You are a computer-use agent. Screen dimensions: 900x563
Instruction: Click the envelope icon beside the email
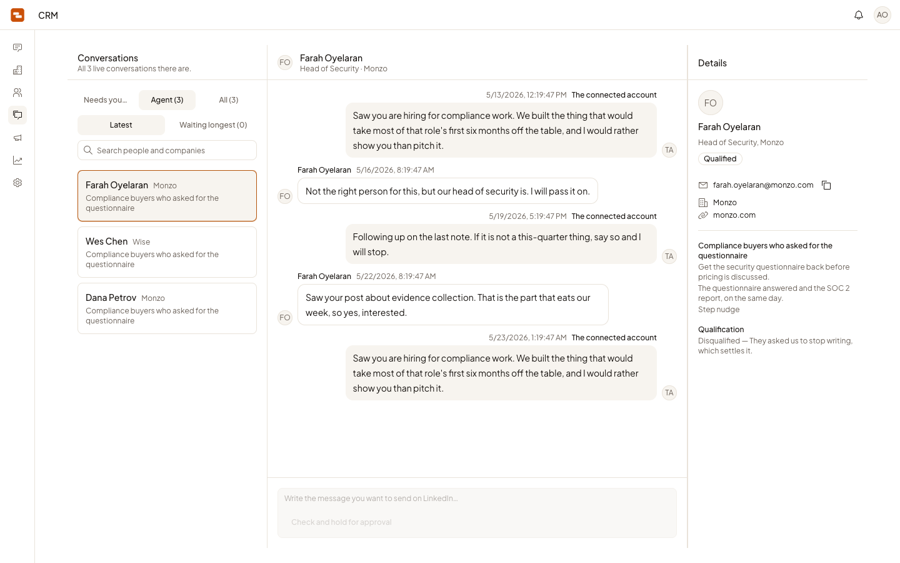coord(703,185)
